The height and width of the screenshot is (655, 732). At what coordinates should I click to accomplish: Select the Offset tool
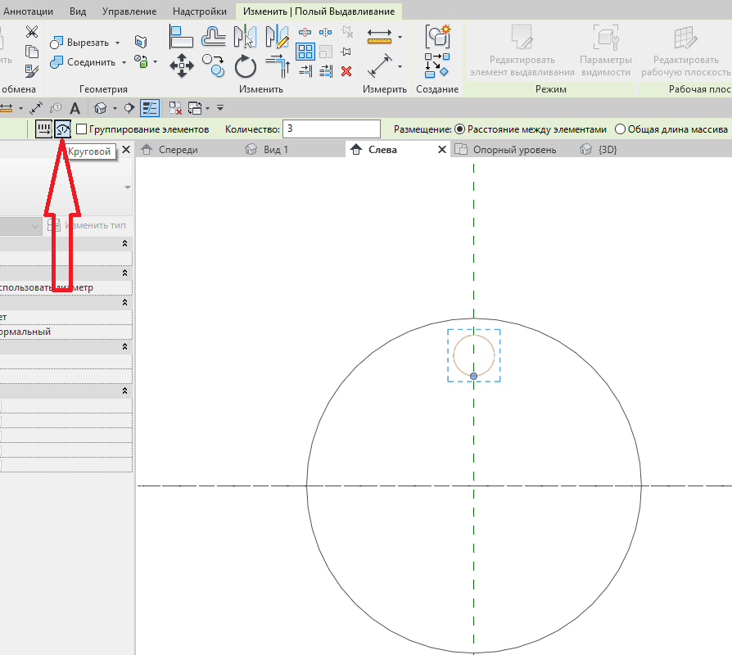[x=214, y=38]
